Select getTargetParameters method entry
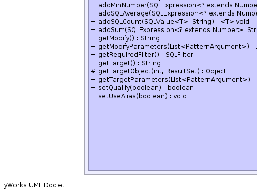 pyautogui.click(x=173, y=80)
